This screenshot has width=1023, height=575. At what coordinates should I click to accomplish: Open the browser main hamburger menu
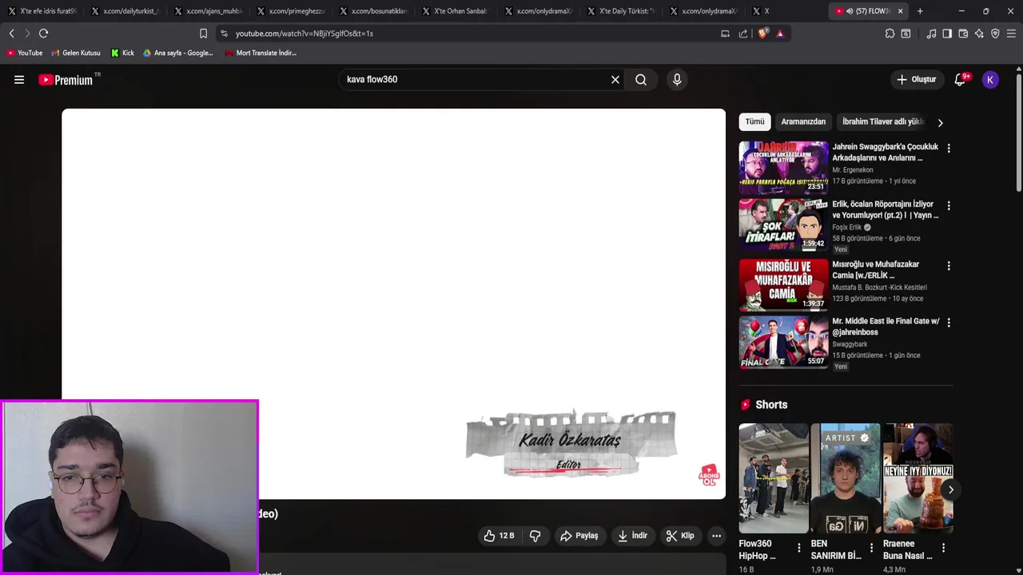[x=1011, y=34]
